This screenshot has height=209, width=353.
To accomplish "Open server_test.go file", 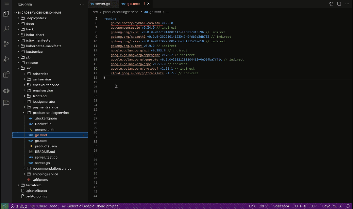I will coord(46,158).
